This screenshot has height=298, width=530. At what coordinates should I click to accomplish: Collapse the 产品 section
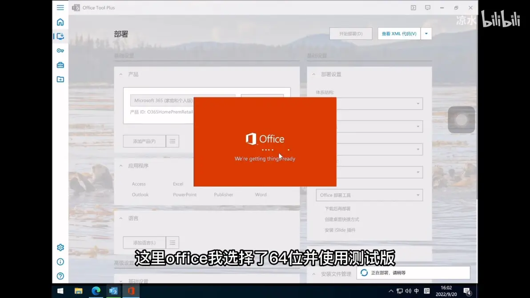click(x=121, y=74)
